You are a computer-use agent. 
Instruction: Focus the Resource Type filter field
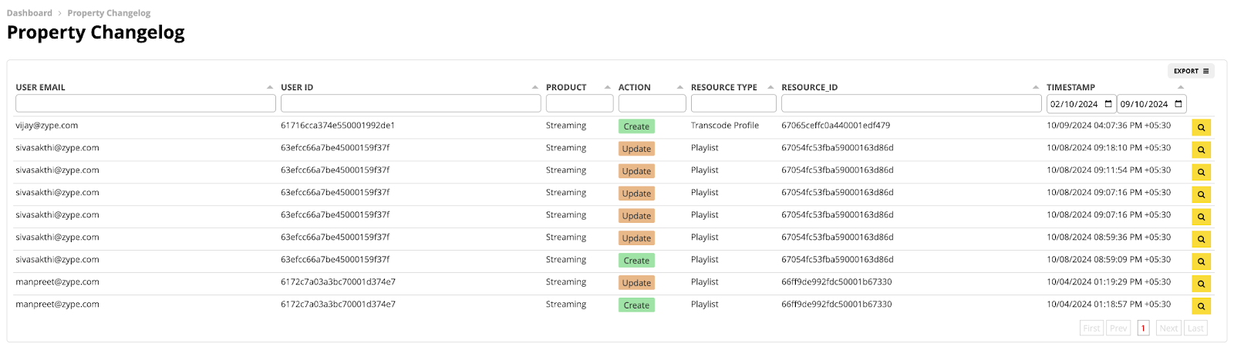pos(733,103)
